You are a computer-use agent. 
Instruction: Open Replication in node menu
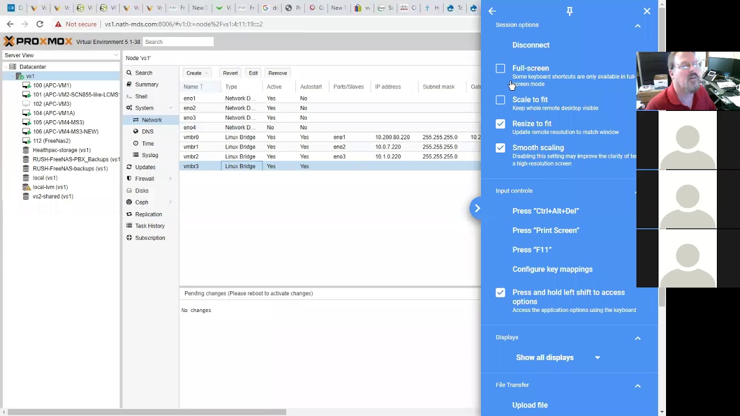(148, 214)
